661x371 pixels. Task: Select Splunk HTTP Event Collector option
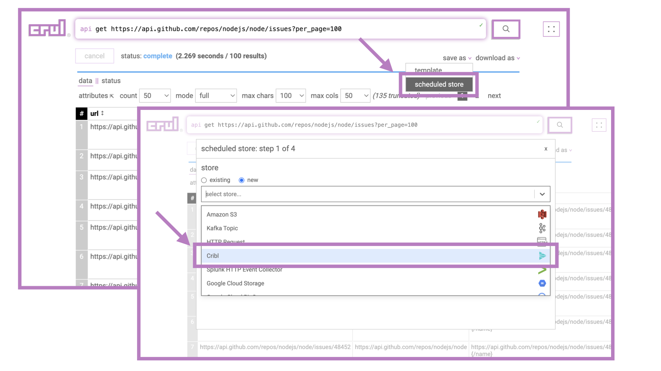(x=376, y=270)
